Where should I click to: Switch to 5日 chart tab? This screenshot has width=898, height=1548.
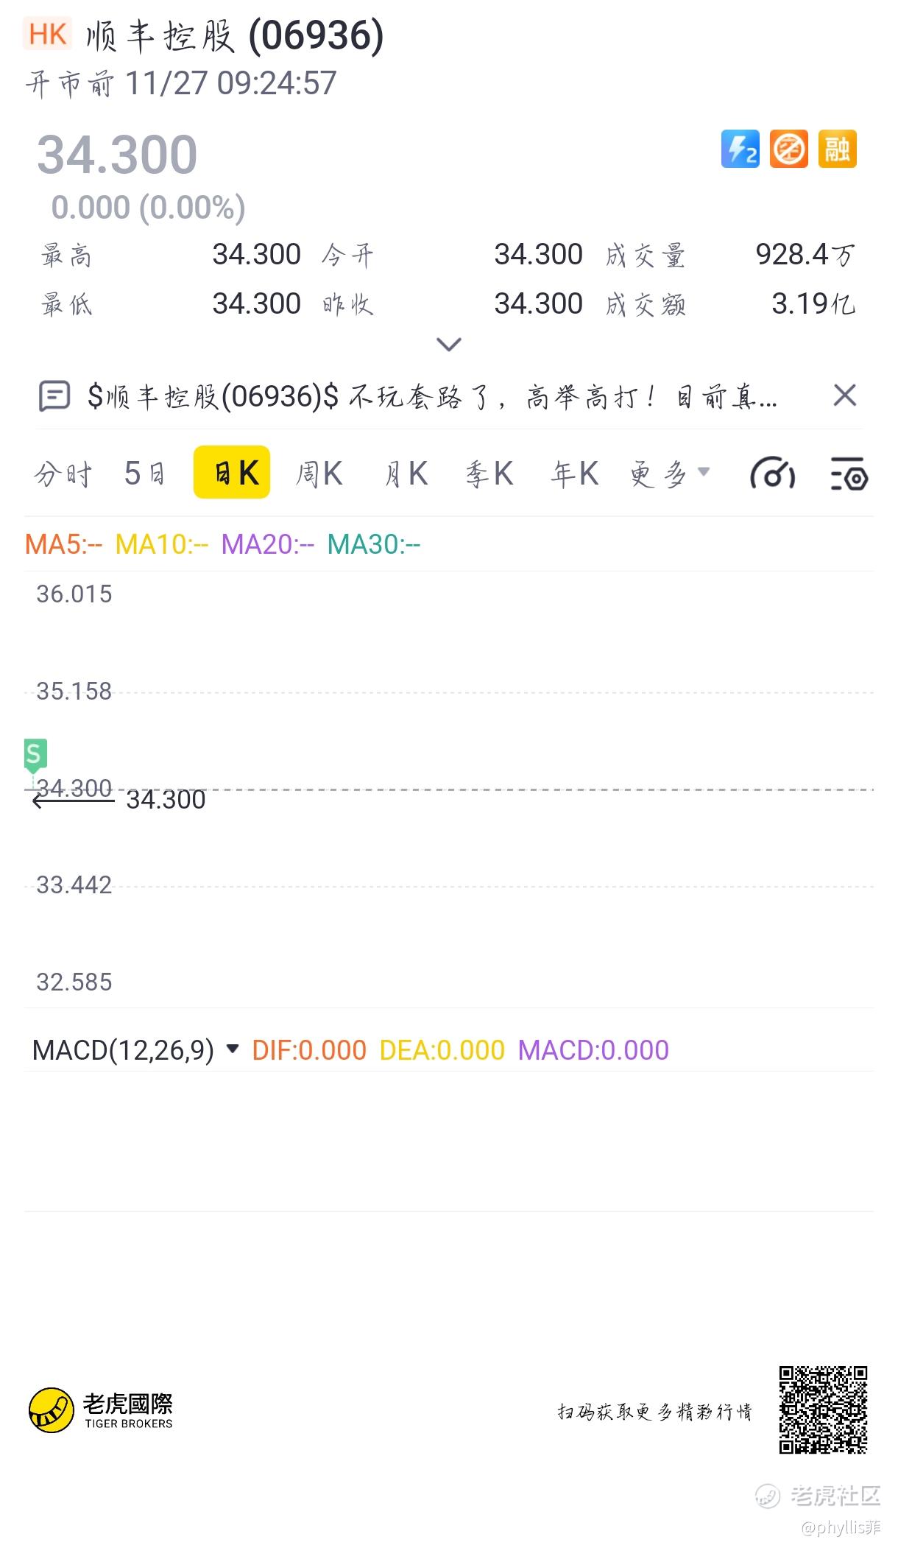[144, 474]
